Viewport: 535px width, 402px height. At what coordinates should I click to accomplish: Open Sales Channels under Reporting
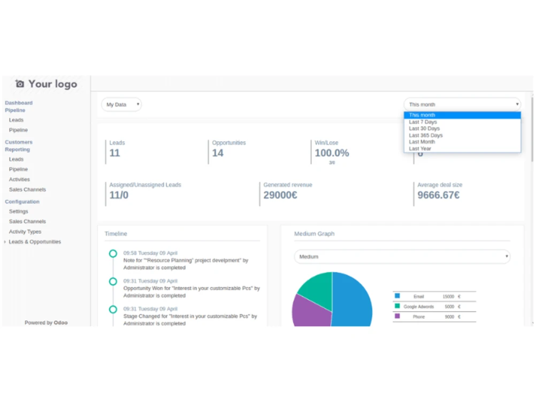pyautogui.click(x=27, y=189)
